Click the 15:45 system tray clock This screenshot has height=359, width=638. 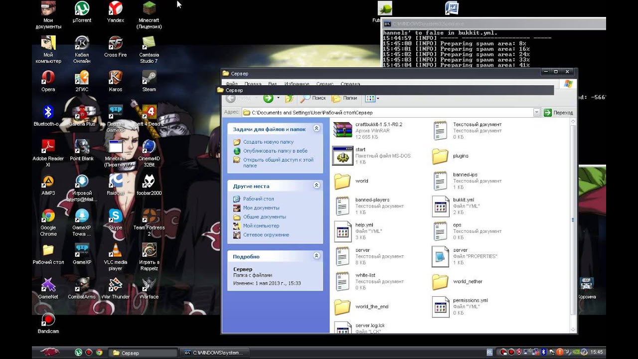597,353
